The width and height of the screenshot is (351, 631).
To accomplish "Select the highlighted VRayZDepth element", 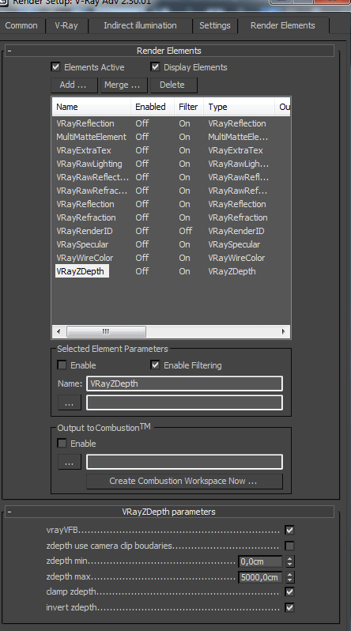I will (x=82, y=271).
